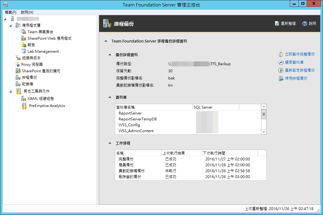
Task: Collapse the 資料庫 section
Action: coord(110,97)
